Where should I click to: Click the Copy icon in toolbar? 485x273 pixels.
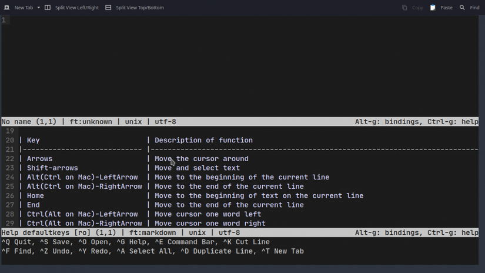point(404,8)
